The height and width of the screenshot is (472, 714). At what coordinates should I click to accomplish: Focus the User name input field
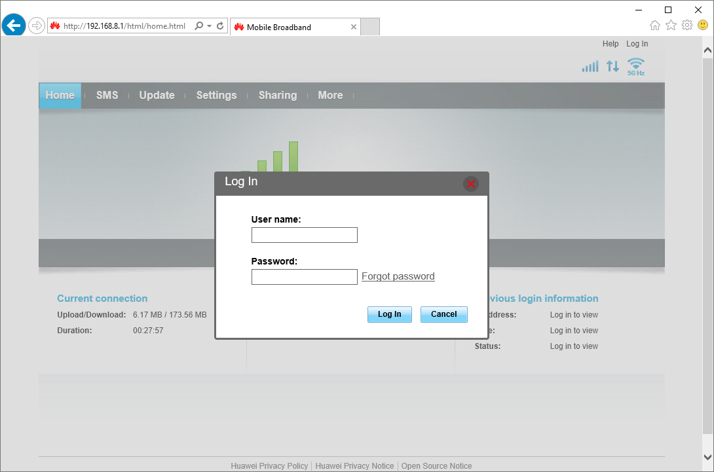[304, 235]
